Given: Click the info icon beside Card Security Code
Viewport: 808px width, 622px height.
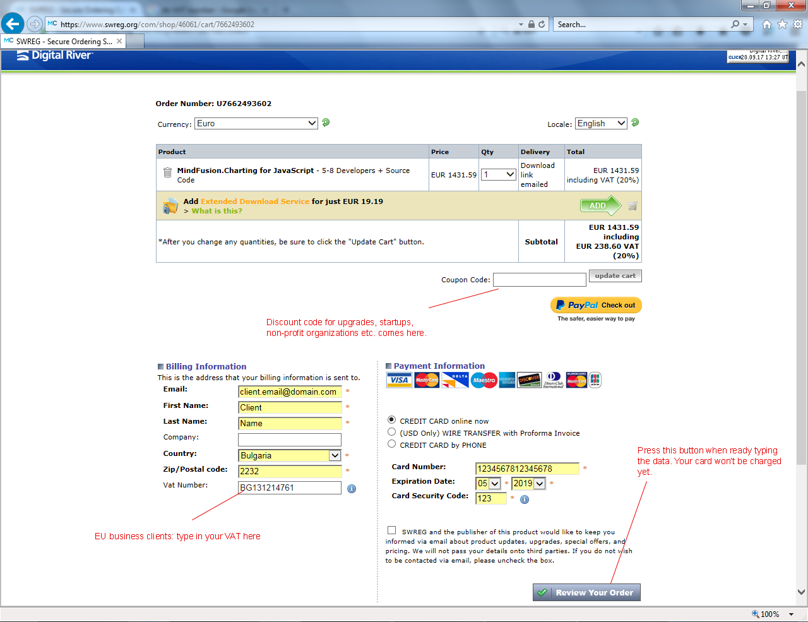Looking at the screenshot, I should point(524,499).
